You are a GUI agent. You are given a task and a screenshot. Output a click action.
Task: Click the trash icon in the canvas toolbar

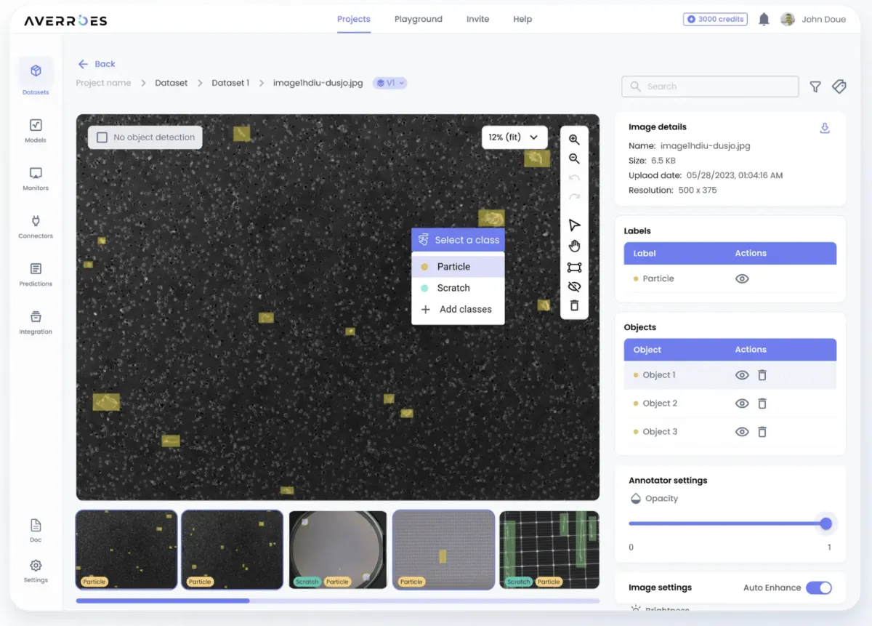point(574,305)
